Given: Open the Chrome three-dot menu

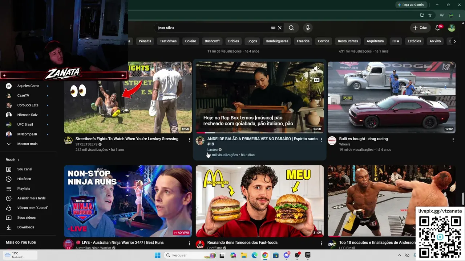Looking at the screenshot, I should [460, 15].
